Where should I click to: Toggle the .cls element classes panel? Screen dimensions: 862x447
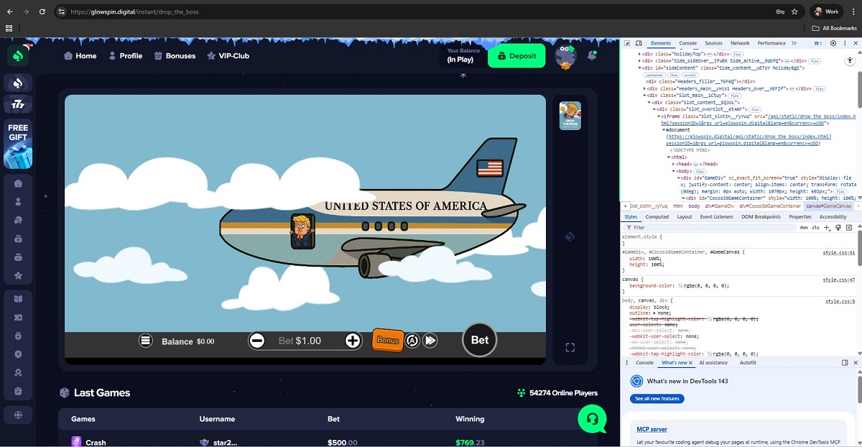click(x=815, y=227)
